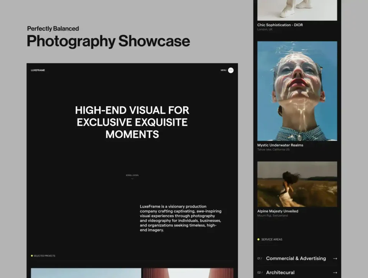Click the arrow beside Commercial & Advertising
The image size is (368, 278).
click(x=335, y=258)
